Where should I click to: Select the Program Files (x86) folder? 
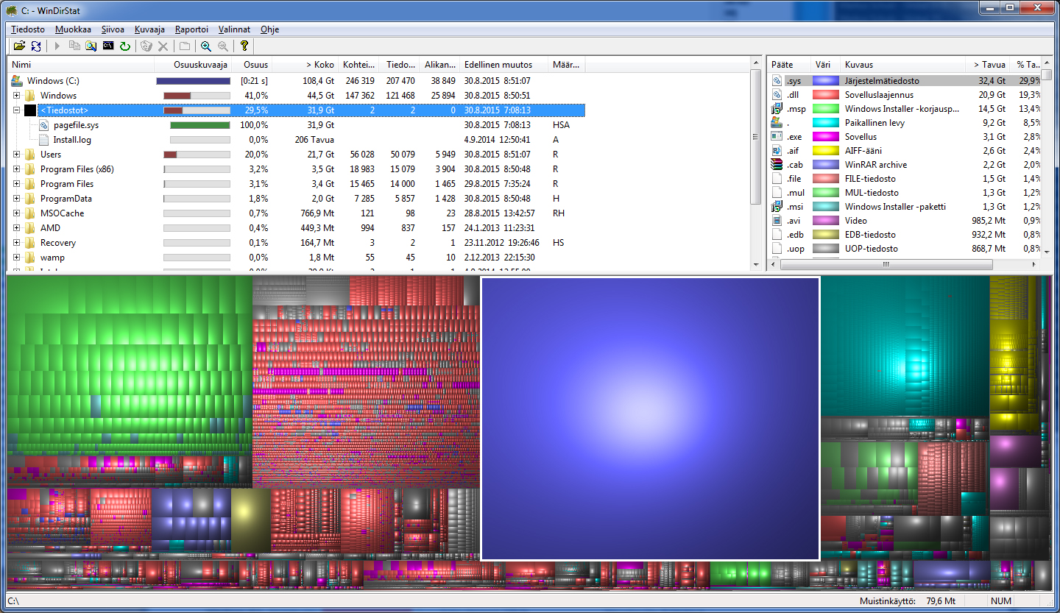pos(77,169)
